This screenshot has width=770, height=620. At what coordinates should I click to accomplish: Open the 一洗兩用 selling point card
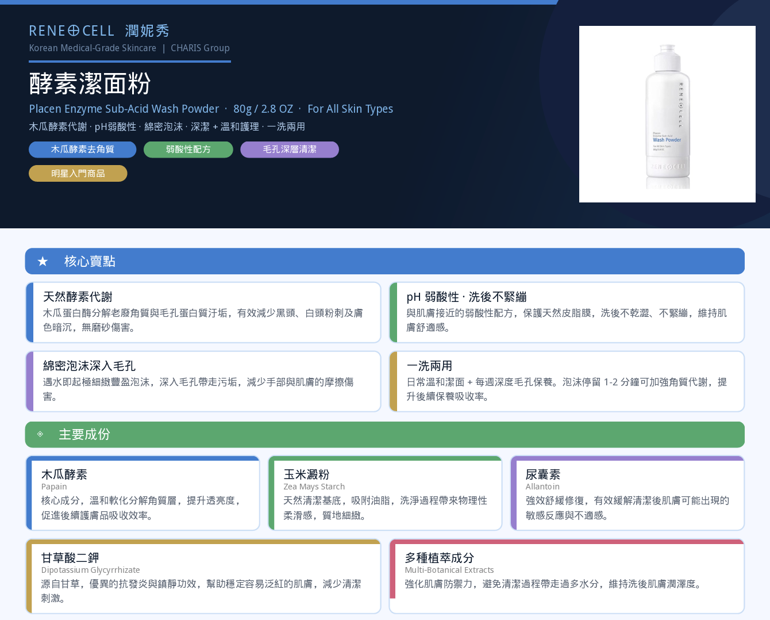tap(567, 381)
